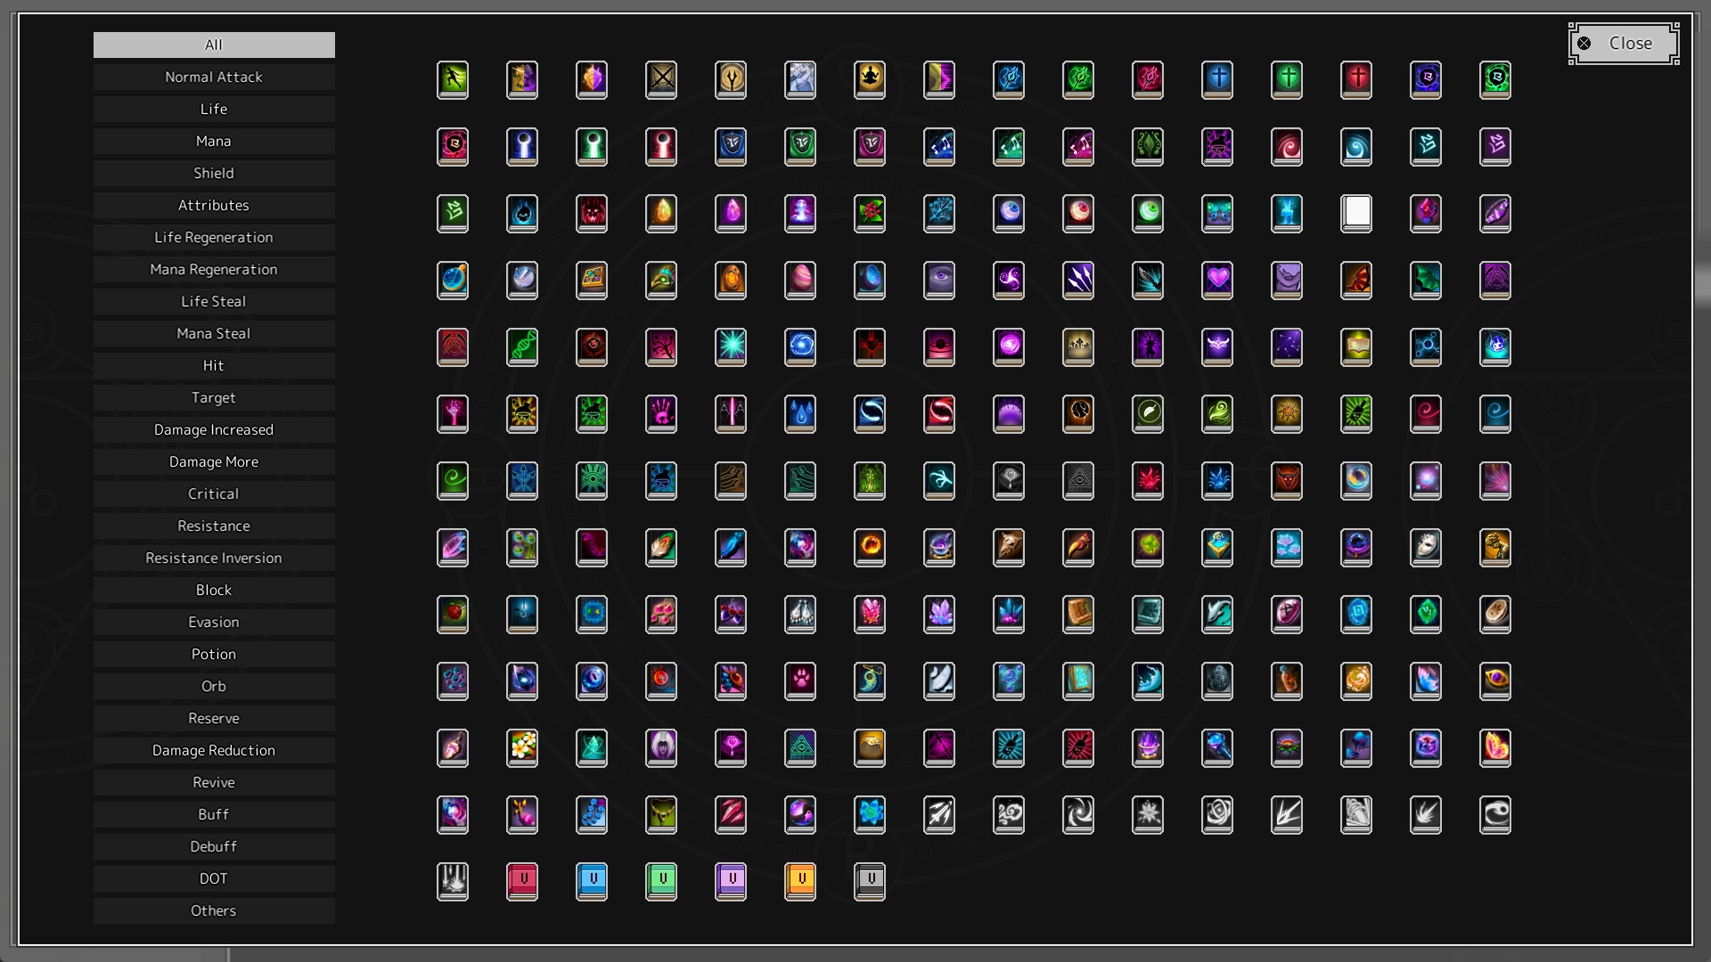Choose the pink heart skill icon

[x=1217, y=280]
